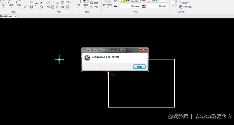The height and width of the screenshot is (125, 234).
Task: Click the 确定 button in error dialog
Action: point(139,67)
